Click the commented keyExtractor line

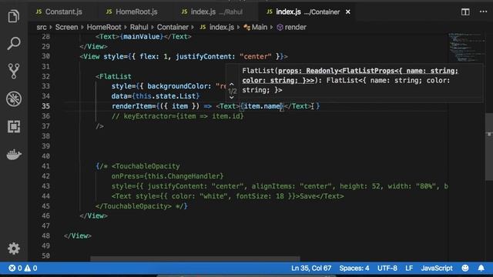[x=178, y=116]
